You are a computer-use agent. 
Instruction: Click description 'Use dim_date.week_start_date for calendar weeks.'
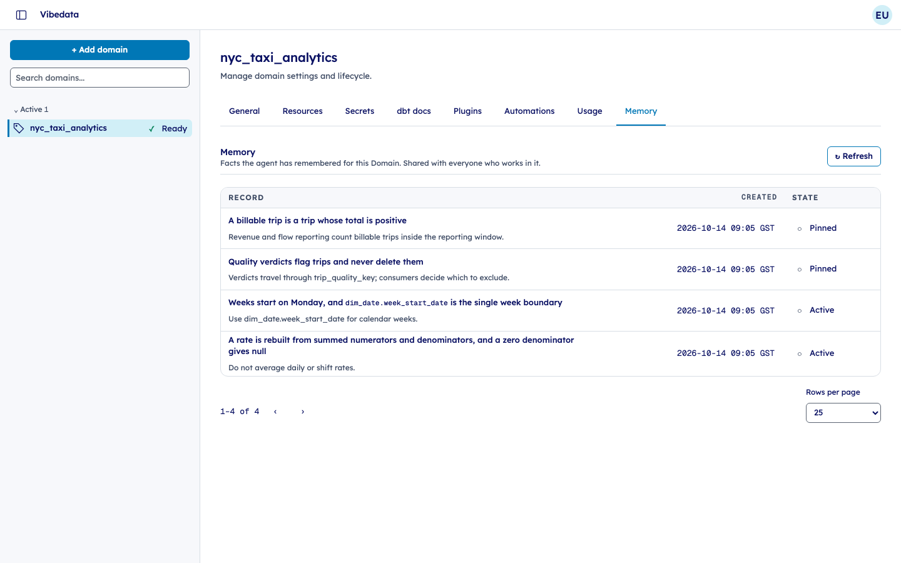click(323, 319)
